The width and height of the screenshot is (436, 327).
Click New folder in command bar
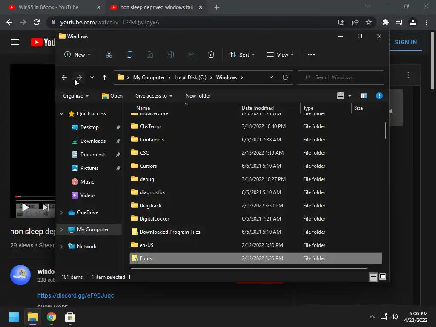(198, 96)
